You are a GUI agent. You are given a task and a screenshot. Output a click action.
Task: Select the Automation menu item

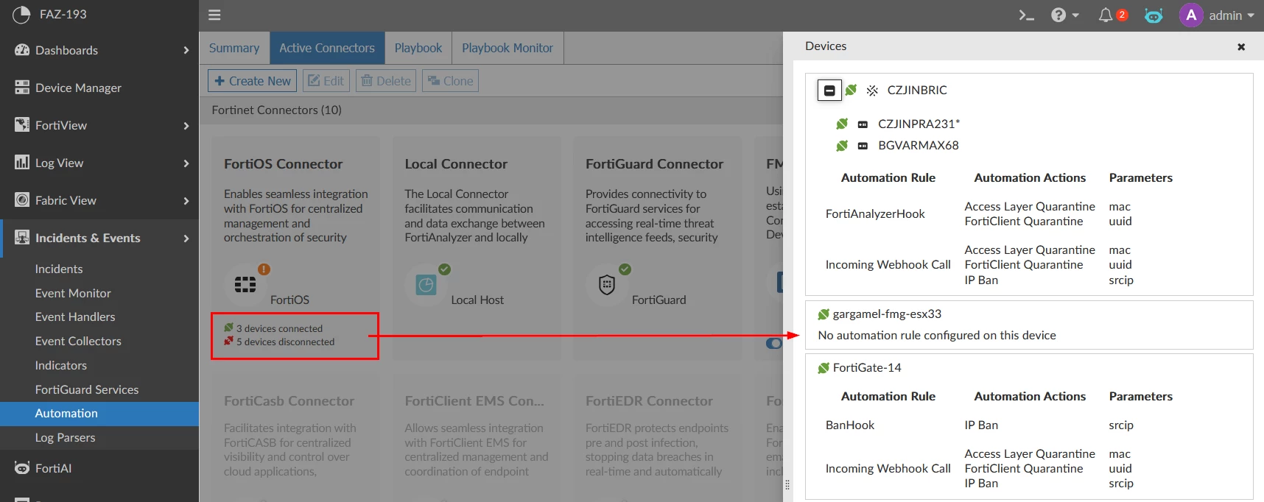click(x=99, y=414)
